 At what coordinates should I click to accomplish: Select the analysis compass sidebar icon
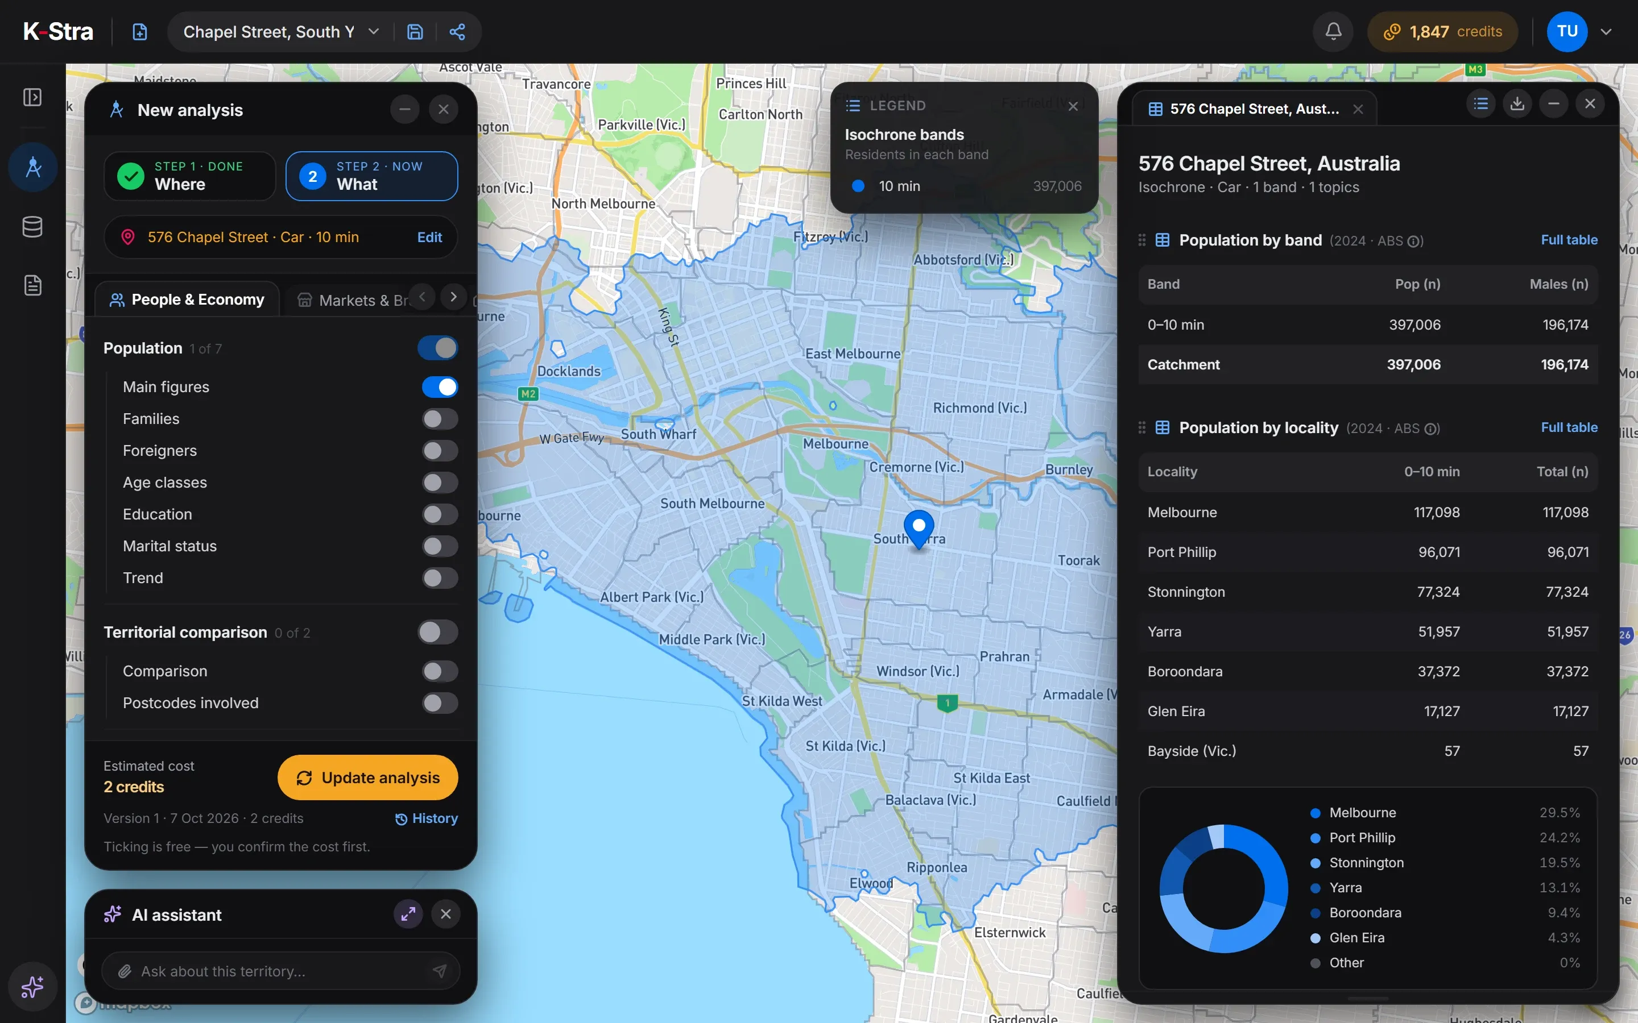tap(32, 167)
